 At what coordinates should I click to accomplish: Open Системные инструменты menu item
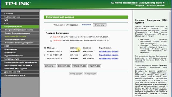(20, 75)
